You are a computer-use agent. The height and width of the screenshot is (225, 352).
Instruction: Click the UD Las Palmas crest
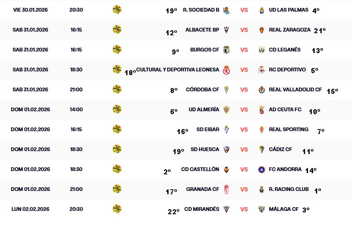coord(262,10)
